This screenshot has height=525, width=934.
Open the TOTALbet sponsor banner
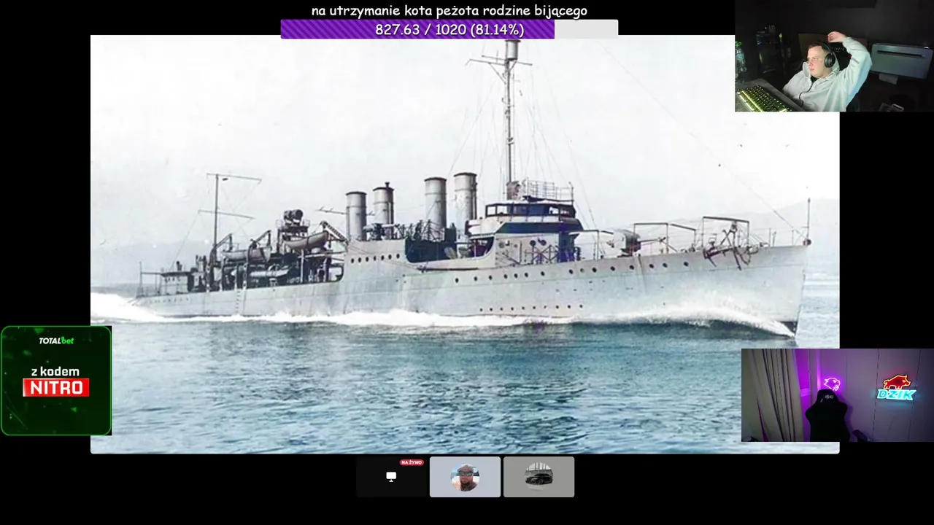(x=56, y=381)
